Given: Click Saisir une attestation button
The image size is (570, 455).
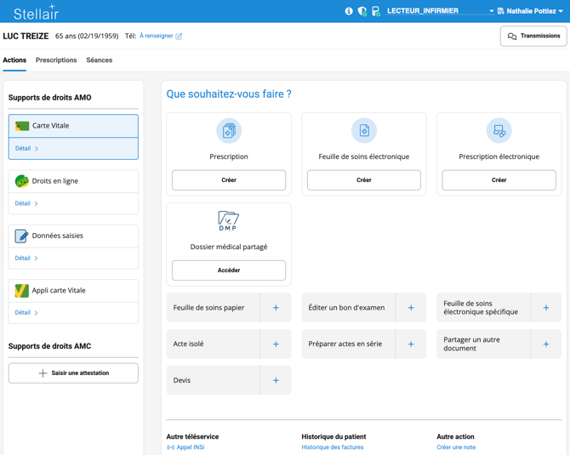Looking at the screenshot, I should [73, 373].
